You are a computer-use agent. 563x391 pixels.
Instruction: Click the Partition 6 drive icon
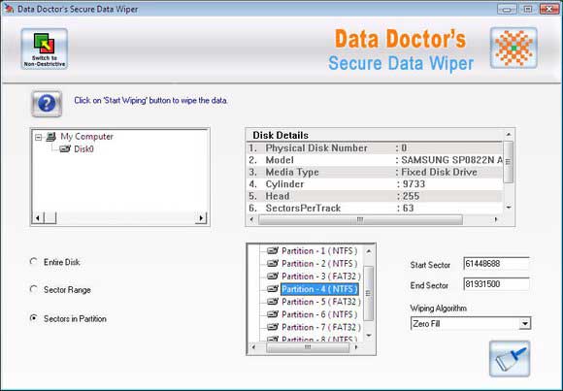[273, 314]
